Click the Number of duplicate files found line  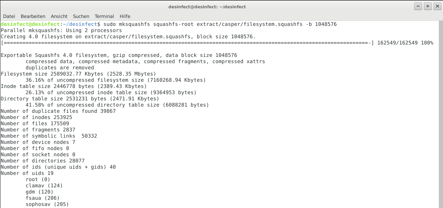(58, 111)
